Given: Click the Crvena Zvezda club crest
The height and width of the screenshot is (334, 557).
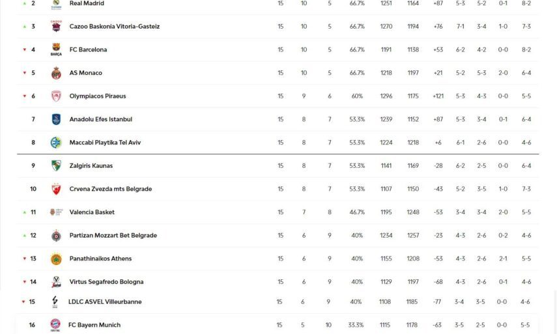Looking at the screenshot, I should (x=56, y=189).
